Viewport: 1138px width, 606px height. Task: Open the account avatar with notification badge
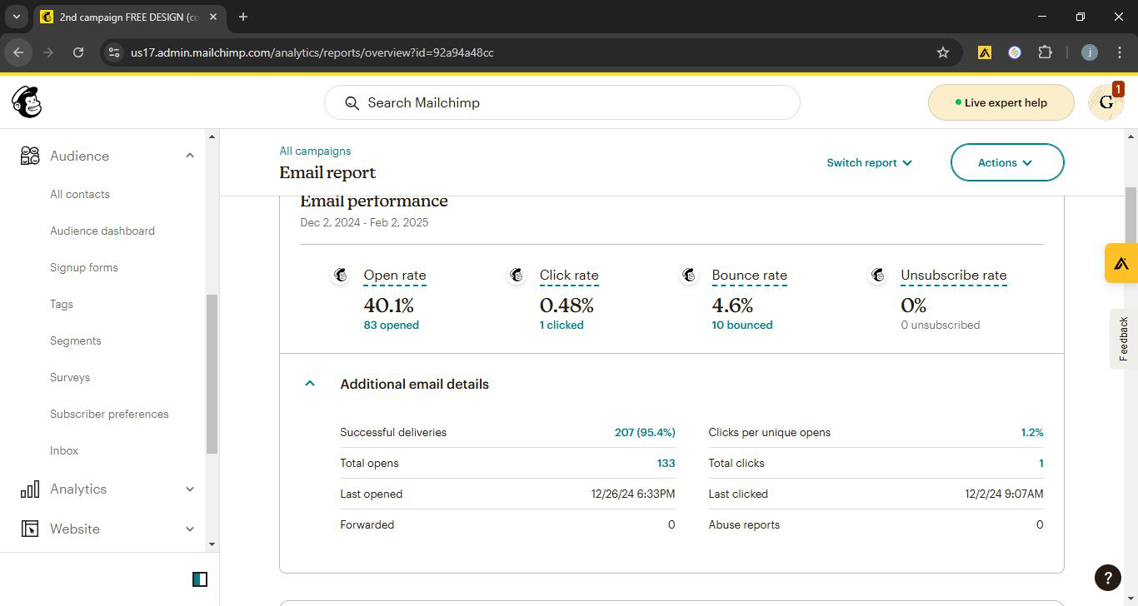[x=1106, y=102]
